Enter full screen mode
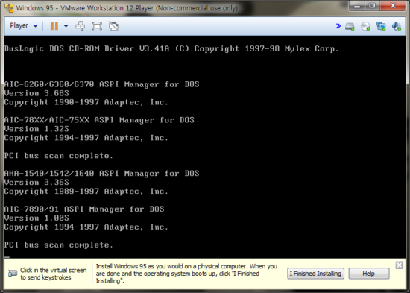 [97, 26]
